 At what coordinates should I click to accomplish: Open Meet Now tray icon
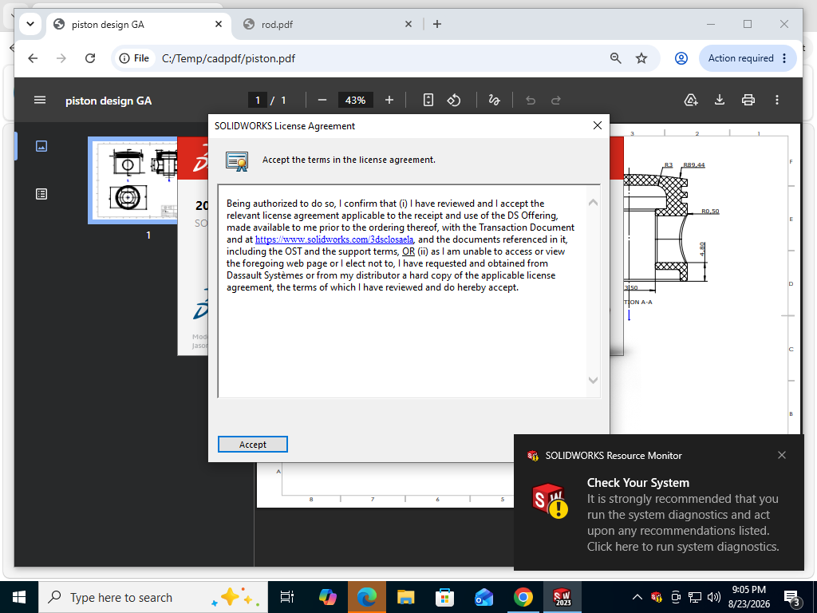(x=676, y=597)
